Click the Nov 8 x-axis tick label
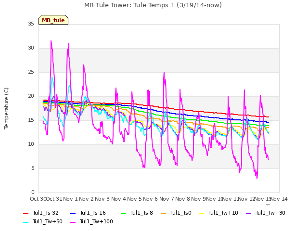Viewport: 308px width, 231px height. tap(182, 199)
